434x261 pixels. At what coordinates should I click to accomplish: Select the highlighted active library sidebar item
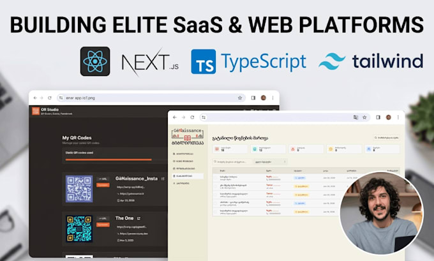[188, 175]
